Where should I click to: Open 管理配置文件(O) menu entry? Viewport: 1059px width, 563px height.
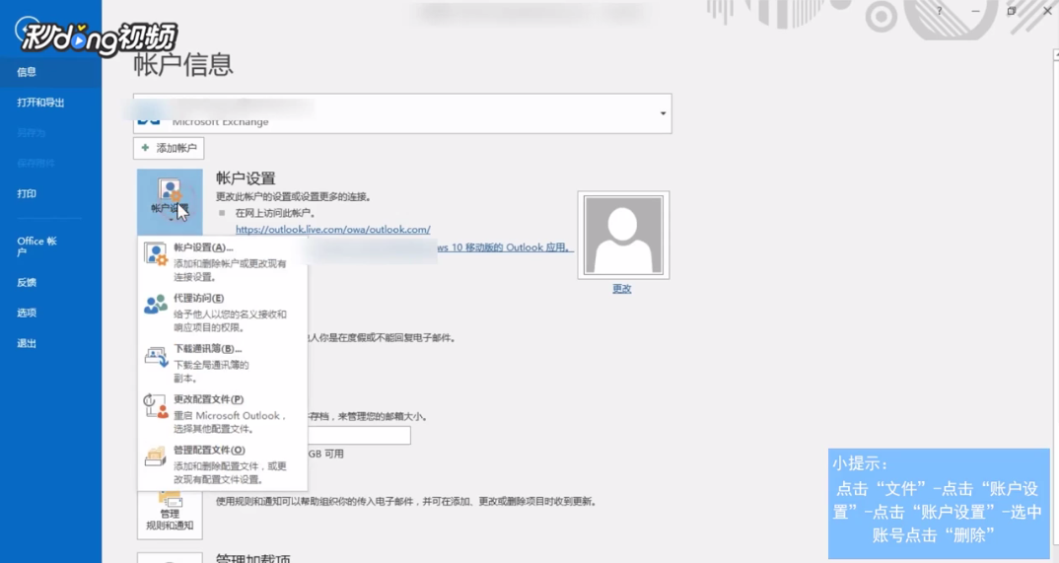tap(222, 464)
